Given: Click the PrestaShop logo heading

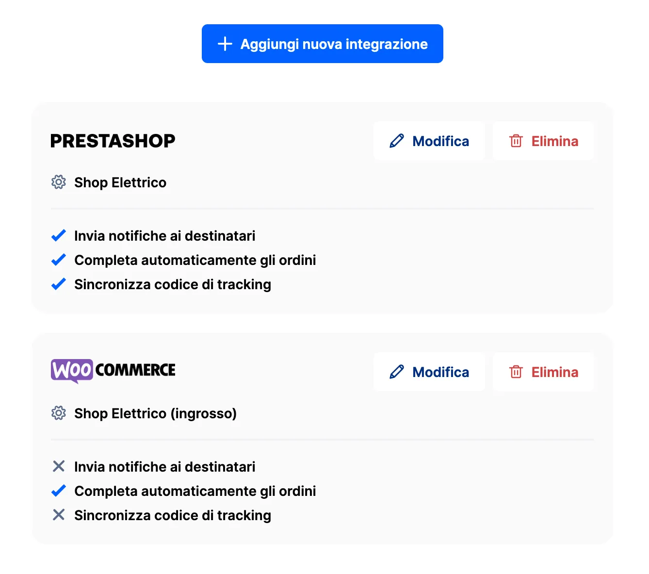Looking at the screenshot, I should pyautogui.click(x=113, y=141).
